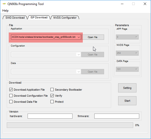
Task: Click the NXP app icon in title bar
Action: click(4, 4)
